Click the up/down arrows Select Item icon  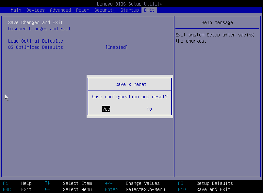47,183
